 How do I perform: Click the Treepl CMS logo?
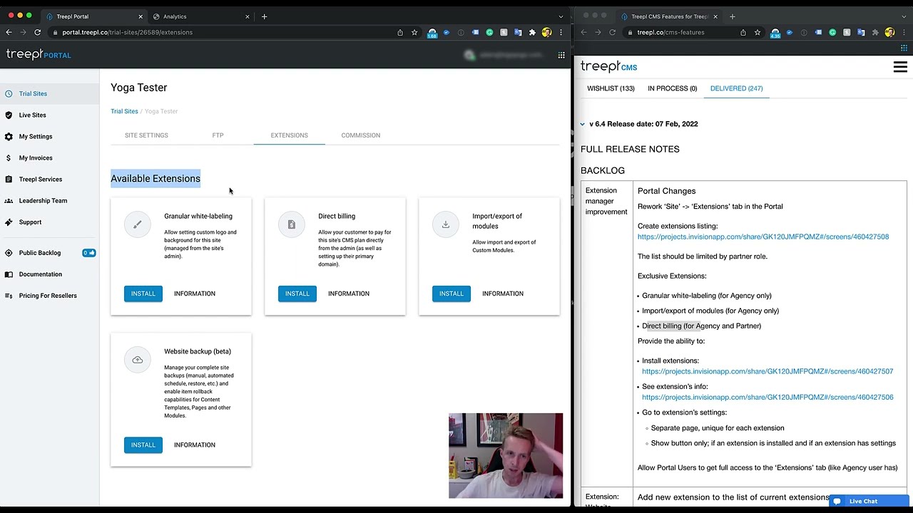click(608, 66)
